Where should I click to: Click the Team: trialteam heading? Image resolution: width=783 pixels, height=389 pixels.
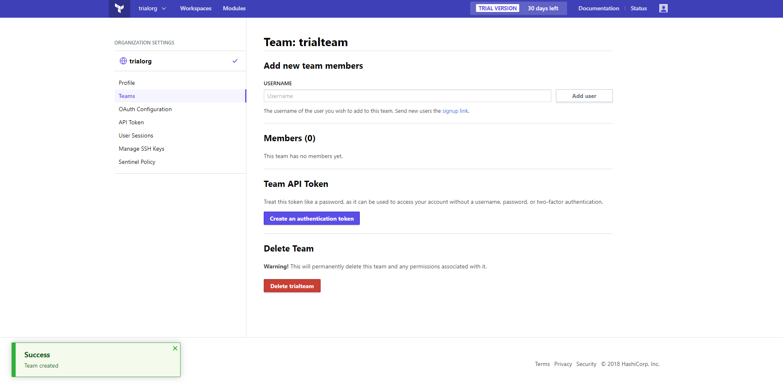tap(306, 42)
